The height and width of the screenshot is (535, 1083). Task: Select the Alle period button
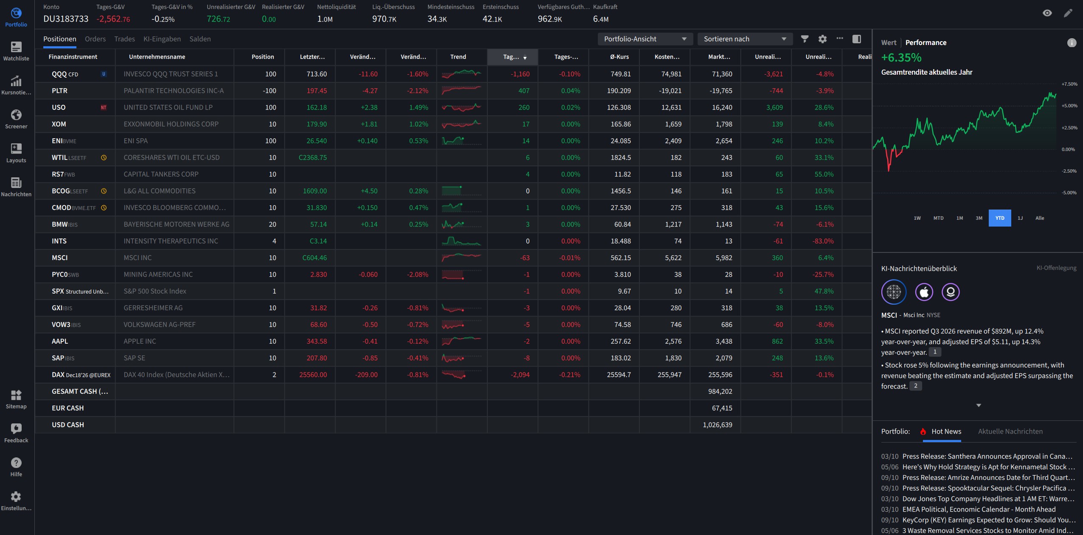[x=1040, y=218]
